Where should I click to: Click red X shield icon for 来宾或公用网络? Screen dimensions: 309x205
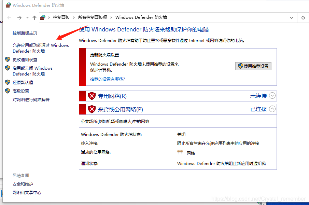click(92, 109)
